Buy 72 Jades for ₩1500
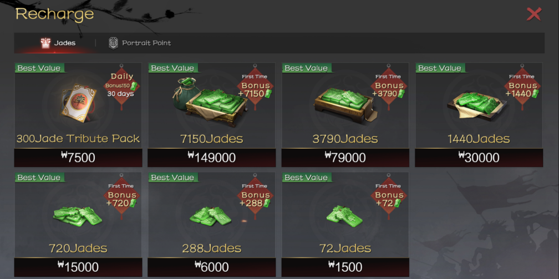 pyautogui.click(x=345, y=267)
